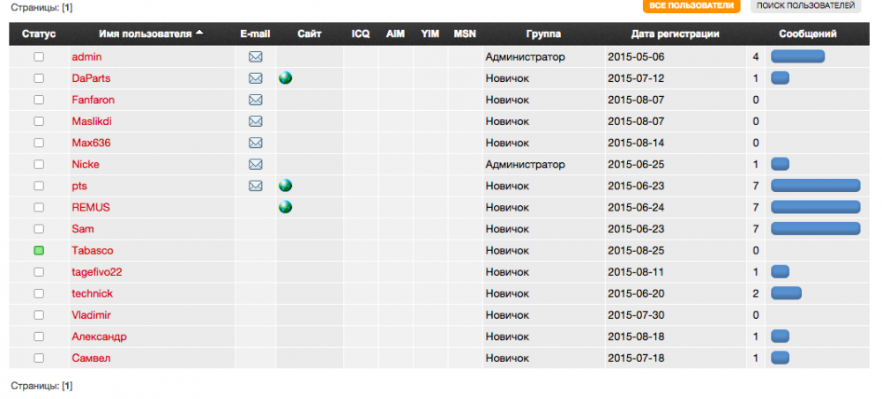Sort table by Сообщений column header
The image size is (882, 399).
click(x=807, y=34)
